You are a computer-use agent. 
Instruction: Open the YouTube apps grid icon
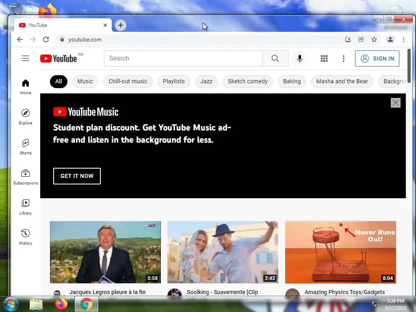[x=324, y=58]
